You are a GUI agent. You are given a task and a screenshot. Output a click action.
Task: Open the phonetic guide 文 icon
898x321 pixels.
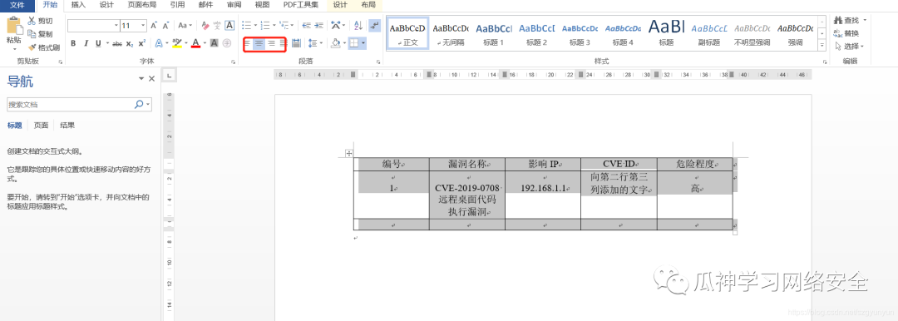[217, 25]
